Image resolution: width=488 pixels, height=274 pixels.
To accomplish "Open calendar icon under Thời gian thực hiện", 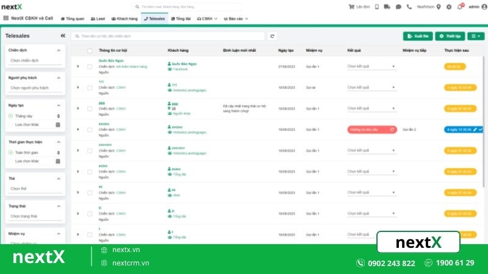I will coord(58,161).
